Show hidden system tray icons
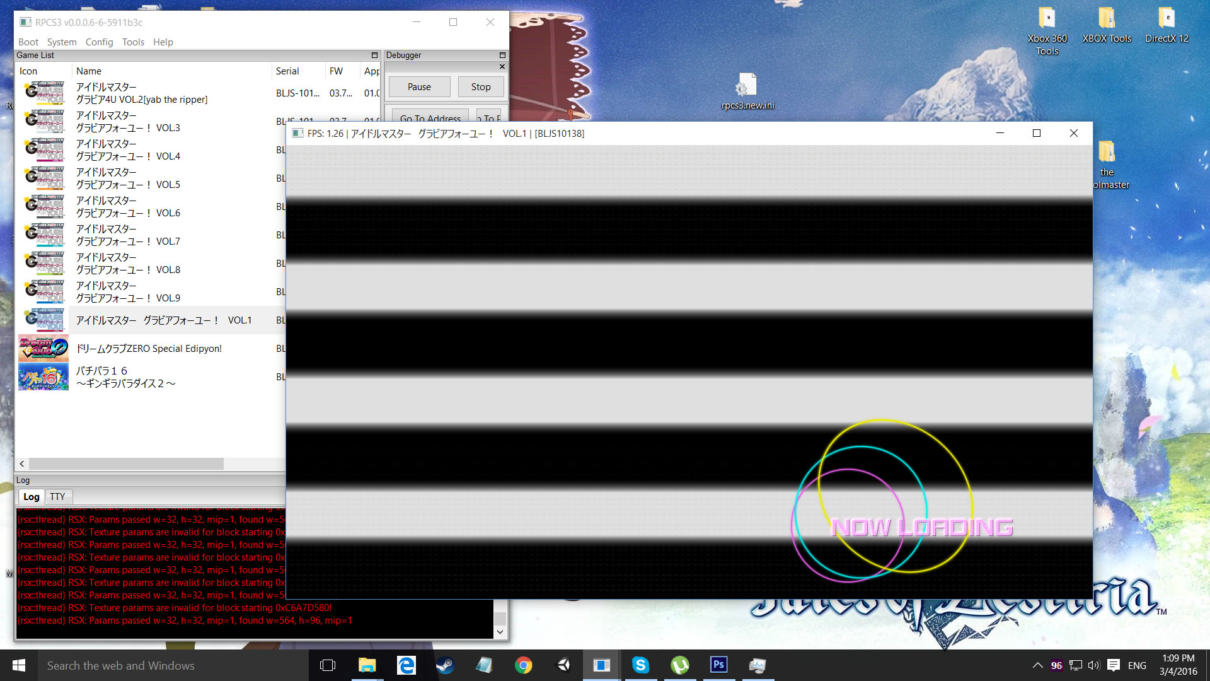Screen dimensions: 1210x681 point(1037,665)
